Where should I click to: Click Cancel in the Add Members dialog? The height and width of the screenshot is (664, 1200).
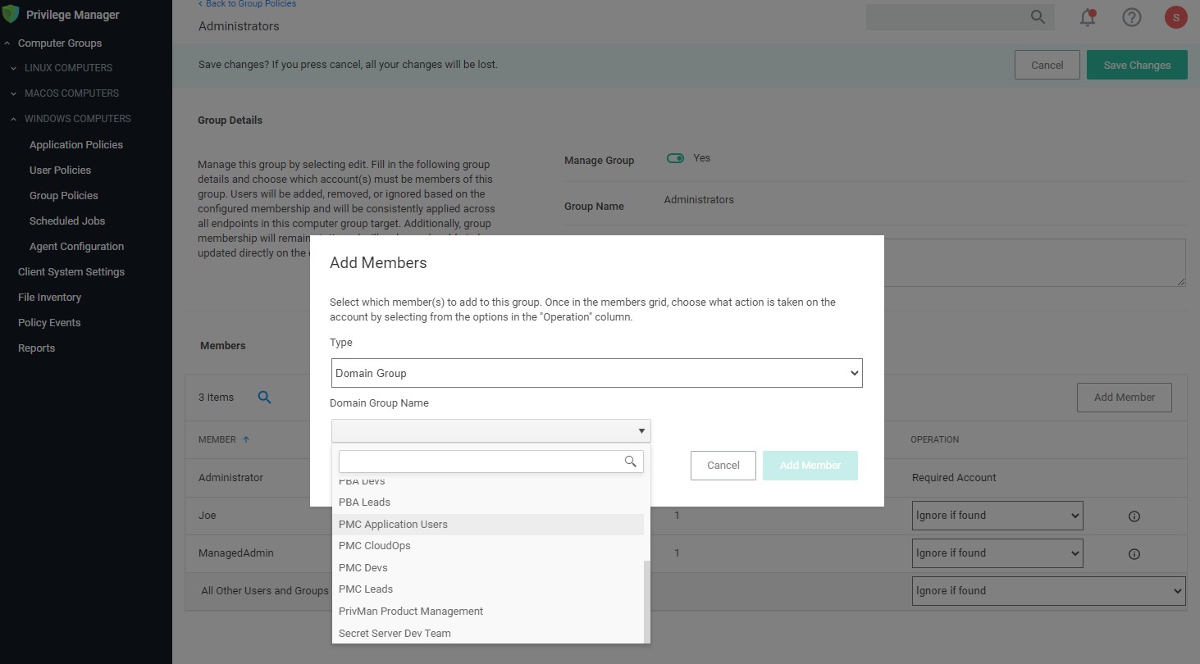[x=723, y=465]
